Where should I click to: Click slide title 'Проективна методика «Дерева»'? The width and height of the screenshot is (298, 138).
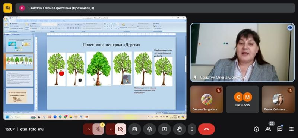click(x=111, y=45)
